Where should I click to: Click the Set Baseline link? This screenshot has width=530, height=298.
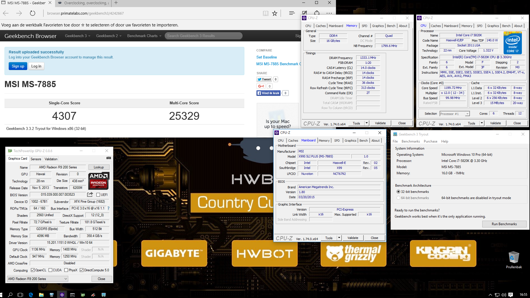click(267, 57)
